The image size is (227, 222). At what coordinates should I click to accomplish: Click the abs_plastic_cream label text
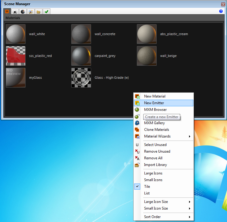click(x=174, y=34)
